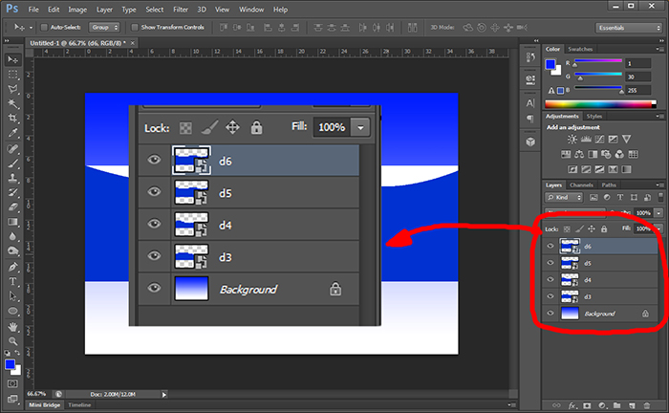Select the Move tool in the toolbar
669x413 pixels.
pyautogui.click(x=13, y=59)
